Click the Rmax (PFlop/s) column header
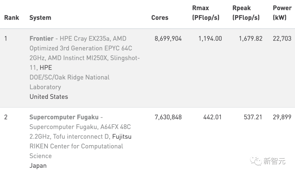The height and width of the screenshot is (174, 295). coord(206,13)
